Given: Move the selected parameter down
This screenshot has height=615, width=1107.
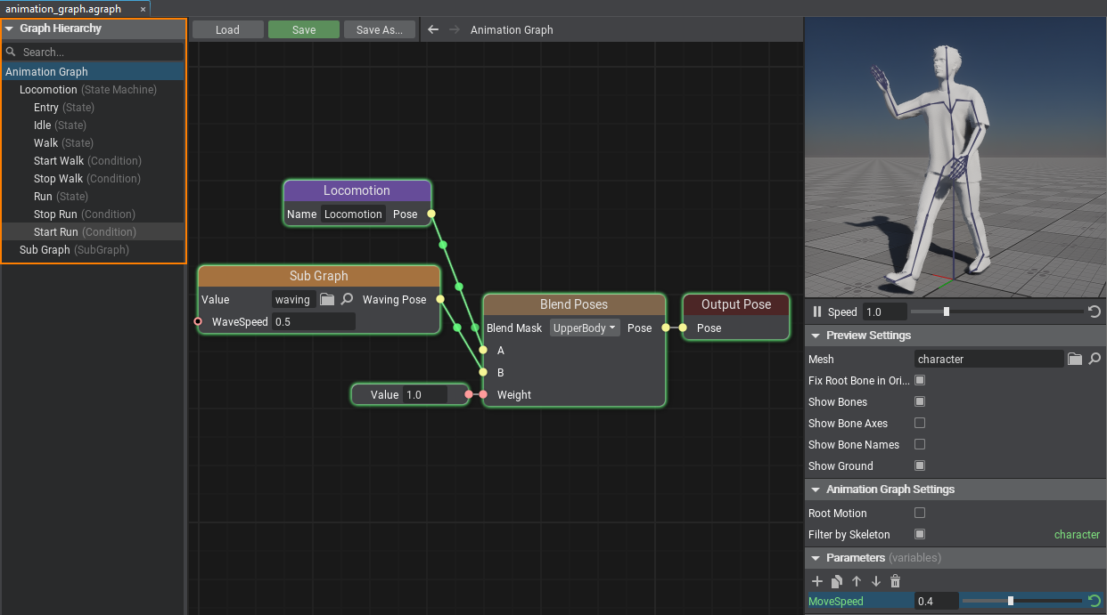Looking at the screenshot, I should tap(876, 581).
